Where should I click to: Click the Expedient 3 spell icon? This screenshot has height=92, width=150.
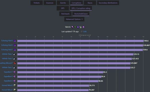click(14, 81)
